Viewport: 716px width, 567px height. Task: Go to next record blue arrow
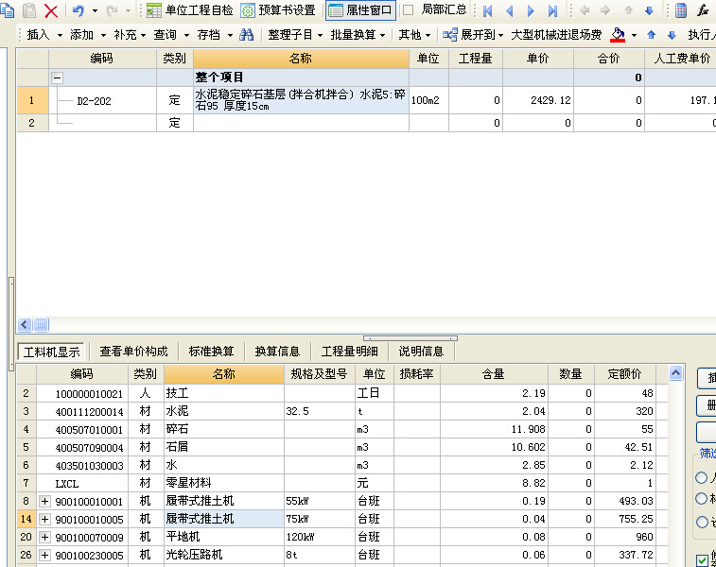531,10
